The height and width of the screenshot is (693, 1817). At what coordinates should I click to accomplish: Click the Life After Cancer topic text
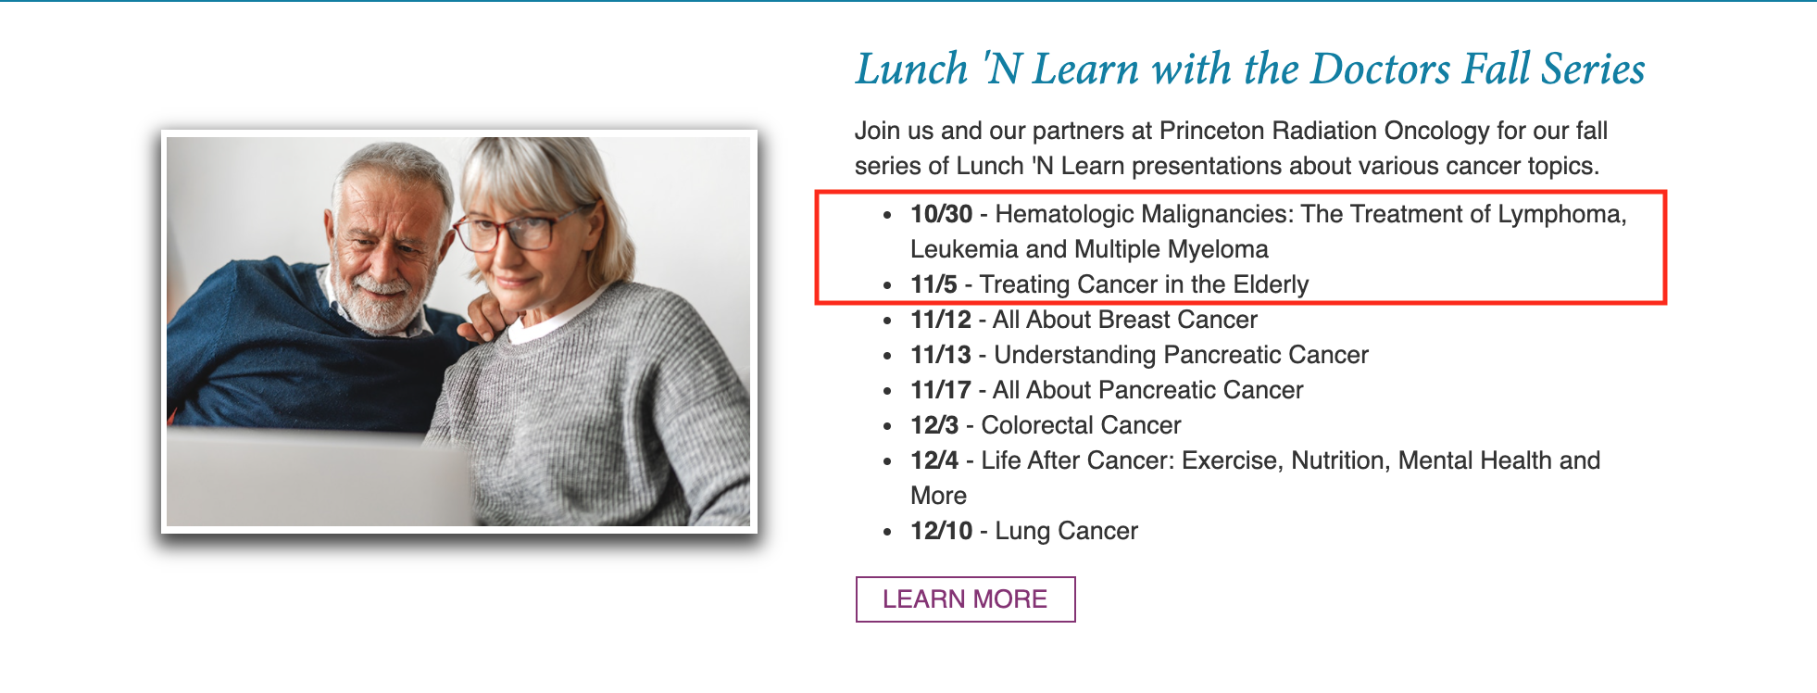(x=1256, y=478)
